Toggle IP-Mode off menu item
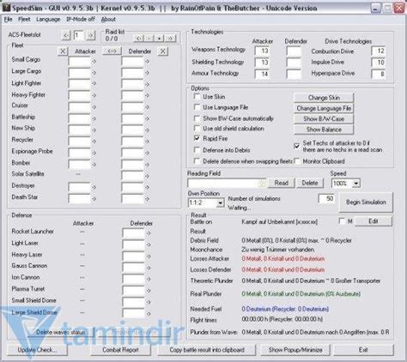407x362 pixels. [81, 20]
